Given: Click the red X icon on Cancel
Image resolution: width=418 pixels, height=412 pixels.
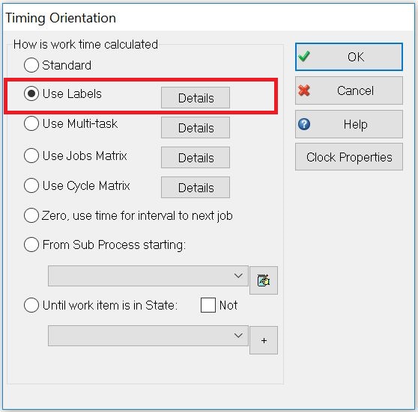Looking at the screenshot, I should click(304, 90).
